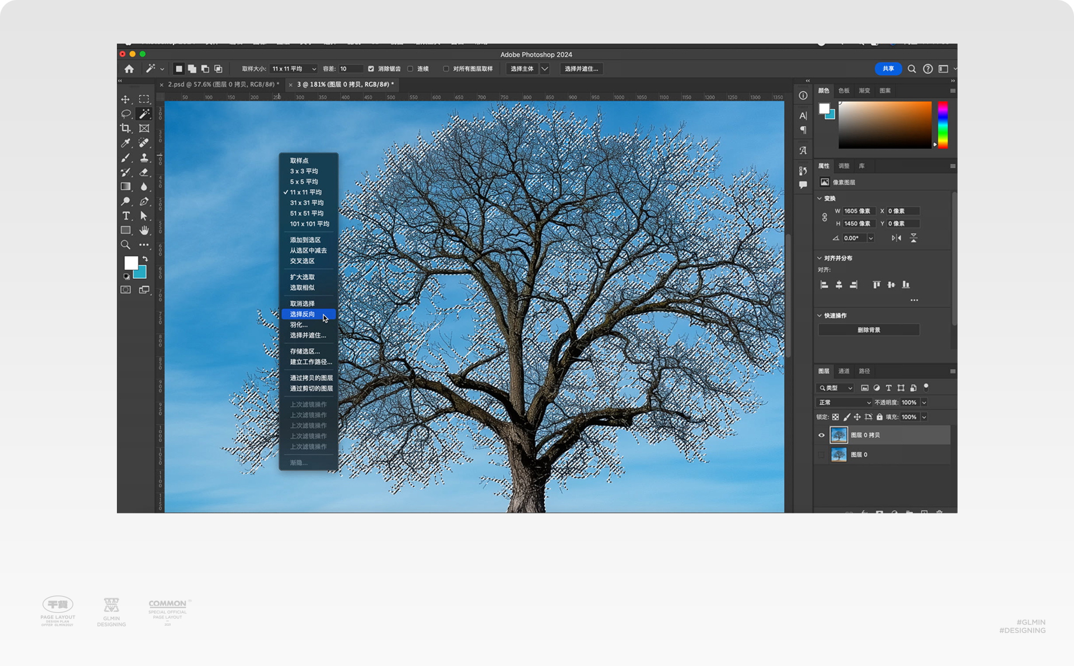Toggle the 消除锯齿 checkbox
Image resolution: width=1074 pixels, height=666 pixels.
[371, 69]
